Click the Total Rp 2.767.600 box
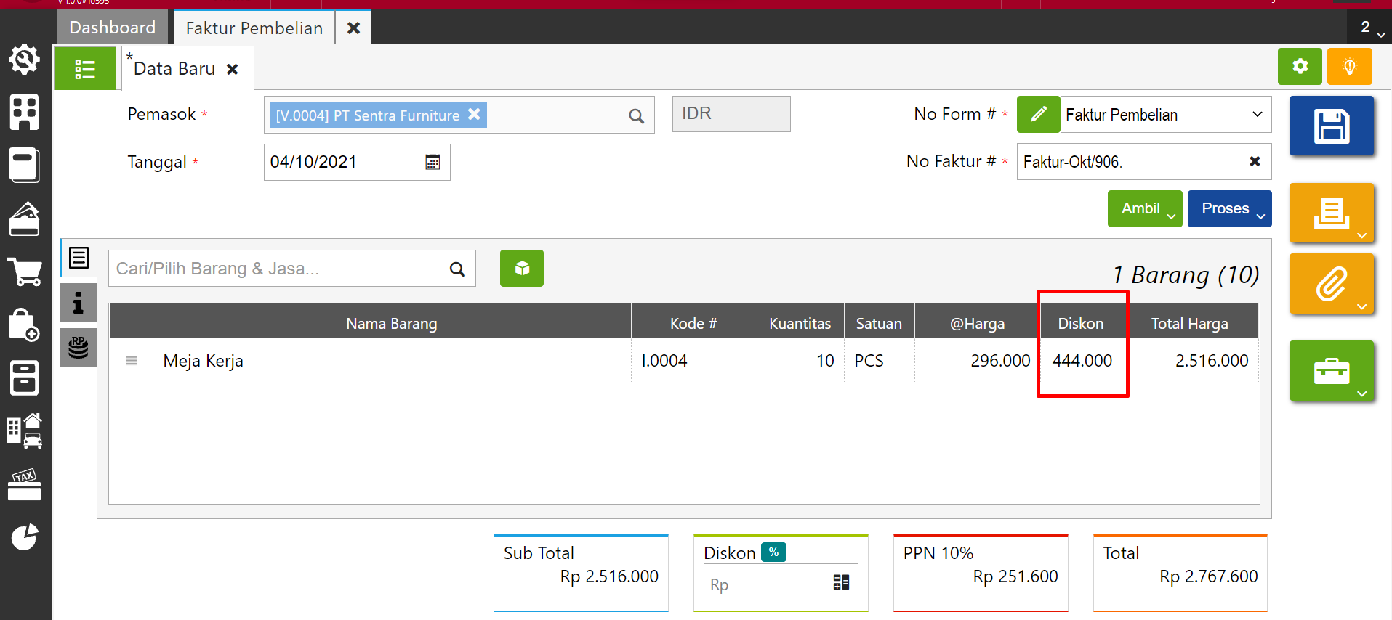This screenshot has width=1392, height=620. pos(1180,573)
